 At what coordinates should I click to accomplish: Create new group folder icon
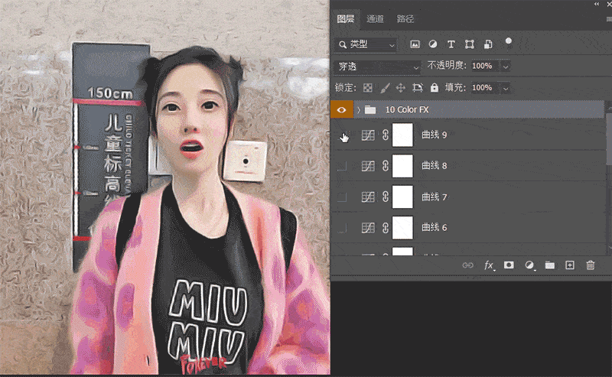tap(549, 265)
